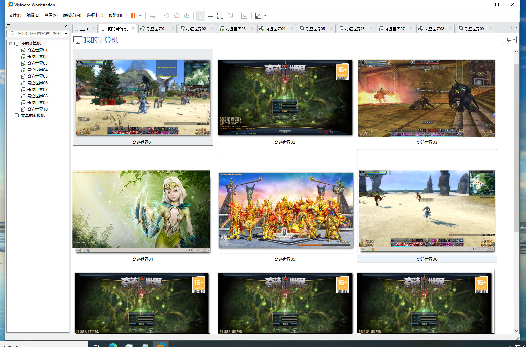
Task: Click the 奇迹世界06 thumbnail label text
Action: click(x=427, y=259)
